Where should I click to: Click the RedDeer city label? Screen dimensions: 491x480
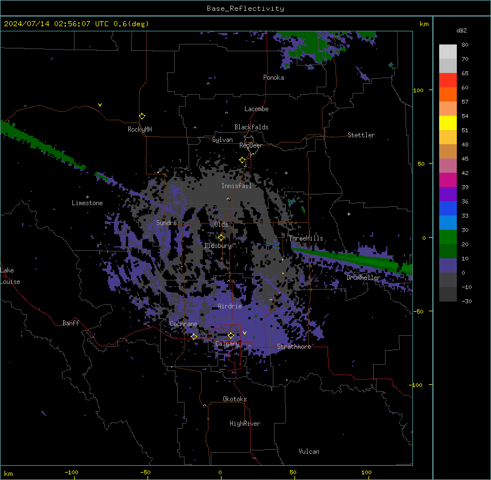pyautogui.click(x=251, y=145)
